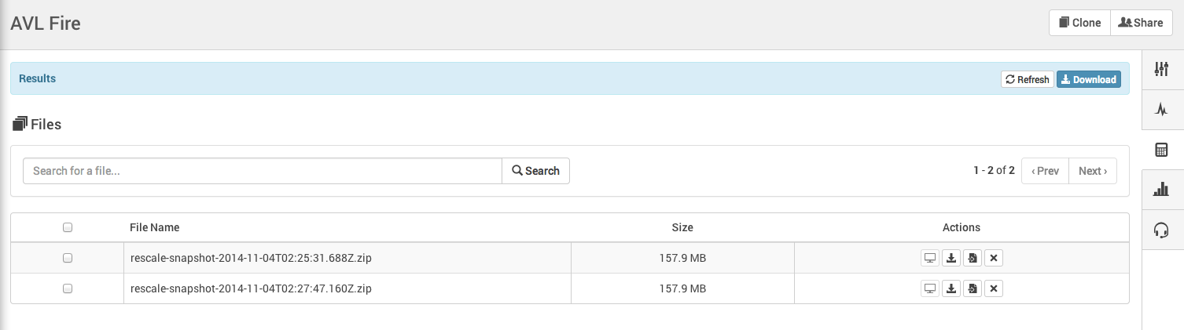Click file-import icon for 02:25:31 snapshot

[x=973, y=258]
